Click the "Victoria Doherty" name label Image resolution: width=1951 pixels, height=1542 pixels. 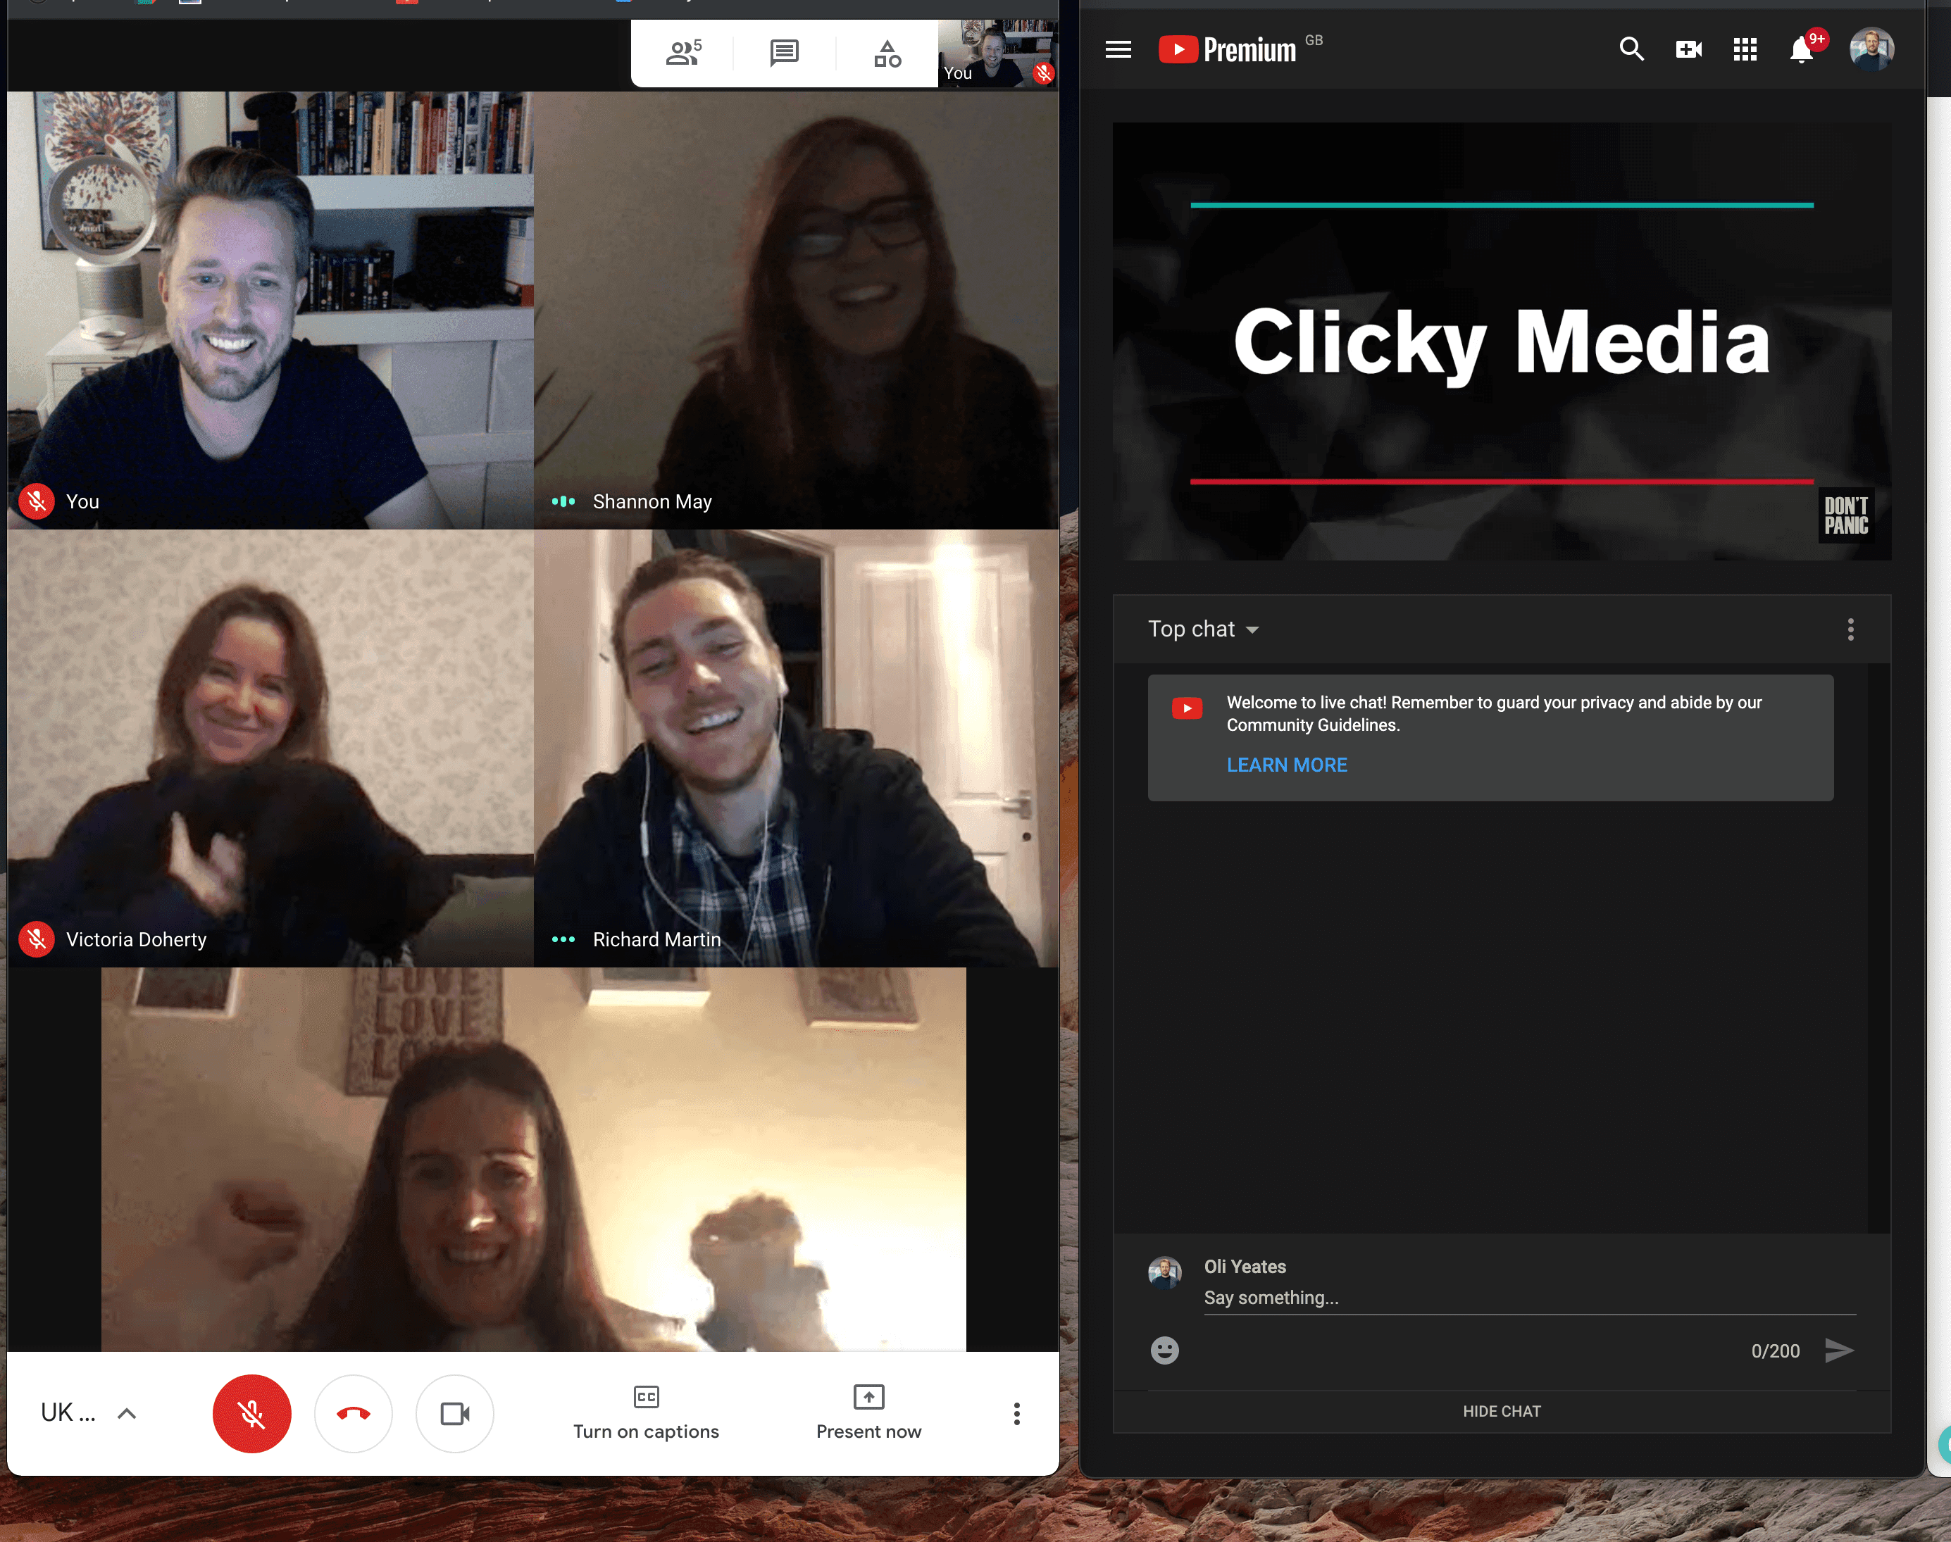click(x=137, y=939)
